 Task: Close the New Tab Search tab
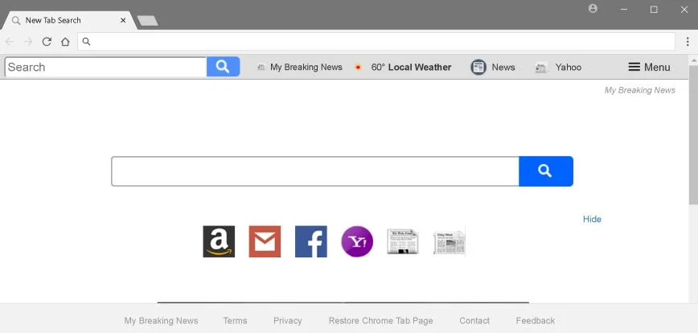(x=123, y=20)
